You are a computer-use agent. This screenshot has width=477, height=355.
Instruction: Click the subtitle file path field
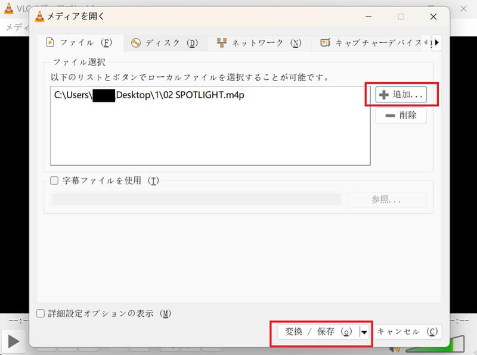coord(197,200)
